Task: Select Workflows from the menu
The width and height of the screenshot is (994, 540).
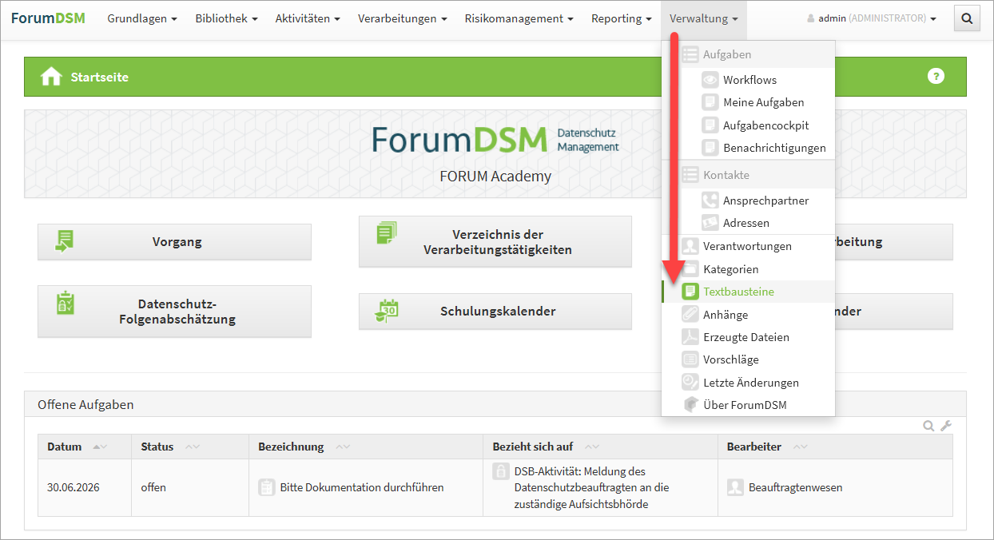Action: 749,80
